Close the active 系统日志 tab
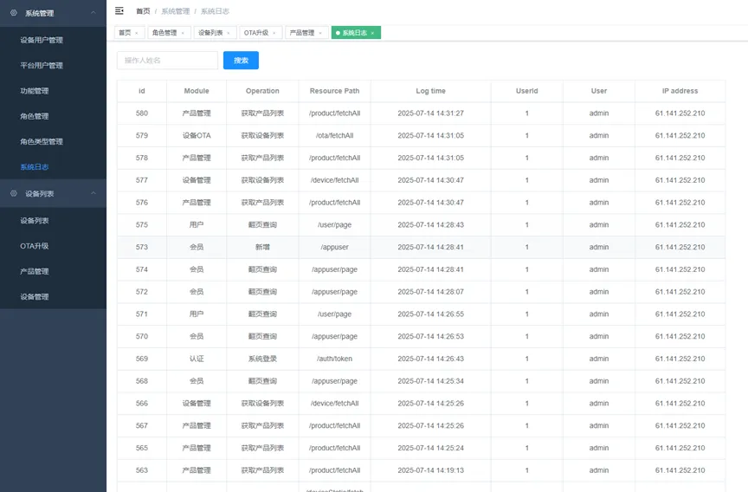 pos(372,33)
